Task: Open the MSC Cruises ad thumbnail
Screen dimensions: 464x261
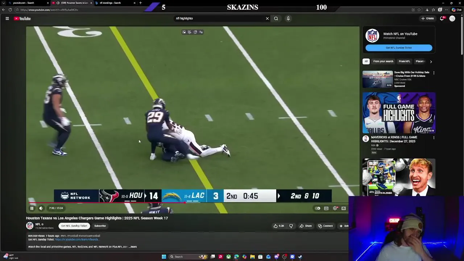Action: click(x=377, y=79)
